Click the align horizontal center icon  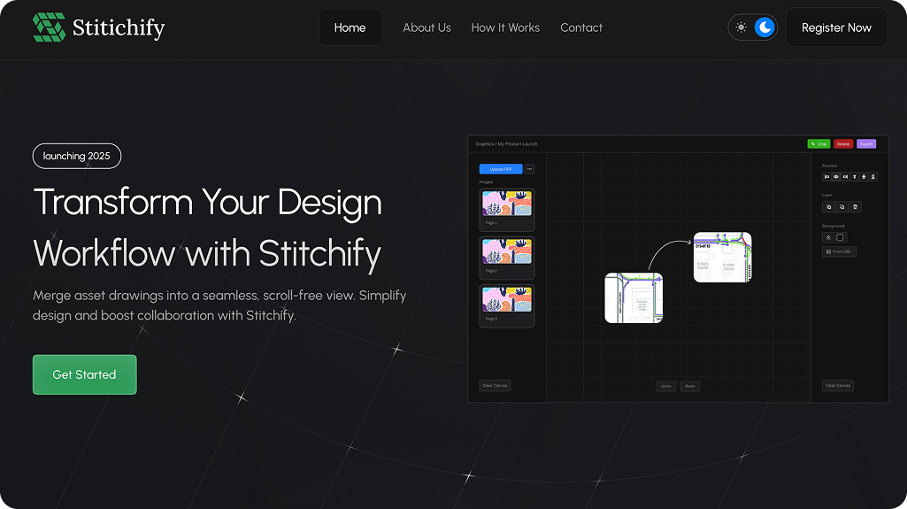pos(836,177)
